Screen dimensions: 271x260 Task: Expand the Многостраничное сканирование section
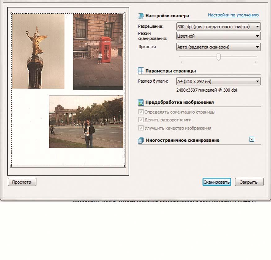coord(251,139)
